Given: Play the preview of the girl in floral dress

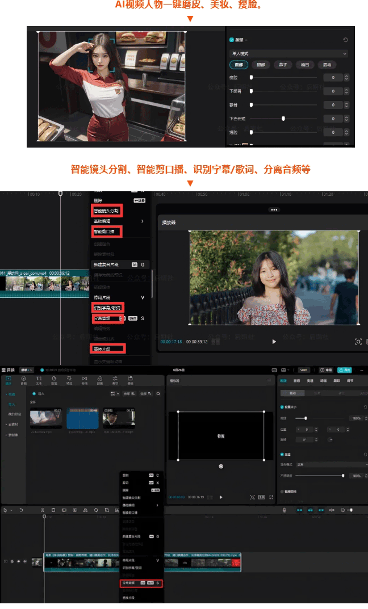Looking at the screenshot, I should (x=274, y=342).
